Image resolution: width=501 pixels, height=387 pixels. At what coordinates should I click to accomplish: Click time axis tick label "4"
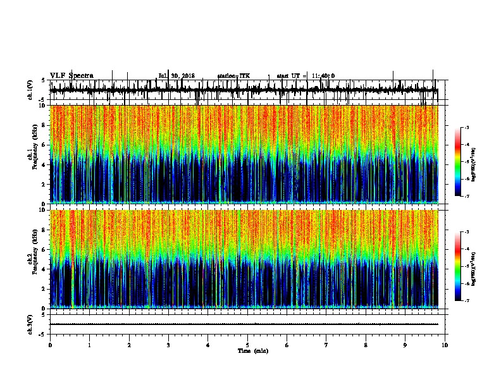[x=208, y=345]
